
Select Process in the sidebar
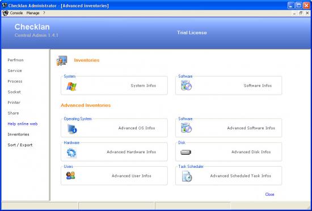point(15,81)
